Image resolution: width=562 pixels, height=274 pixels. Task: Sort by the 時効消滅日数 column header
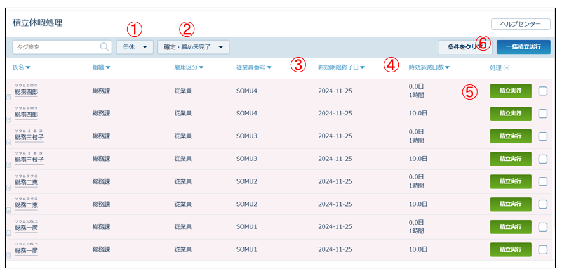(429, 67)
